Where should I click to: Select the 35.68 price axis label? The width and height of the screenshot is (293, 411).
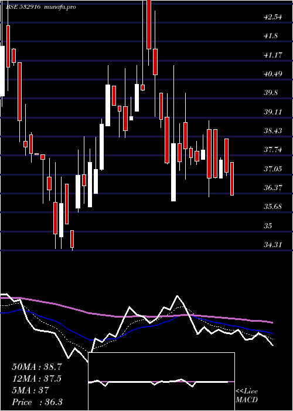[x=273, y=207]
